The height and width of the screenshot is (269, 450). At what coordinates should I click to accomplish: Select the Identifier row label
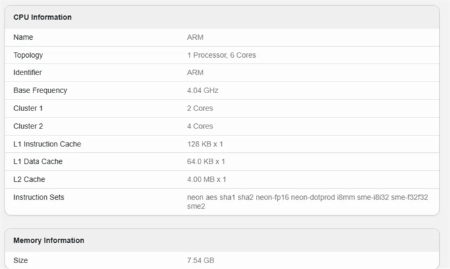click(x=28, y=73)
